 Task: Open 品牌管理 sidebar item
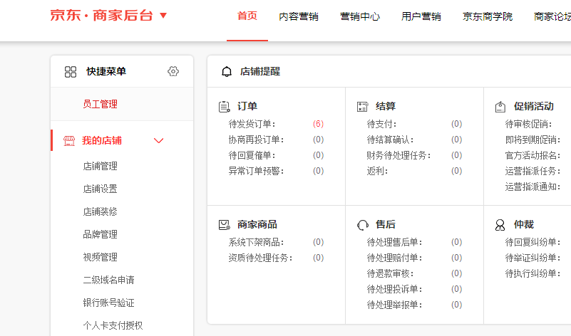click(100, 234)
